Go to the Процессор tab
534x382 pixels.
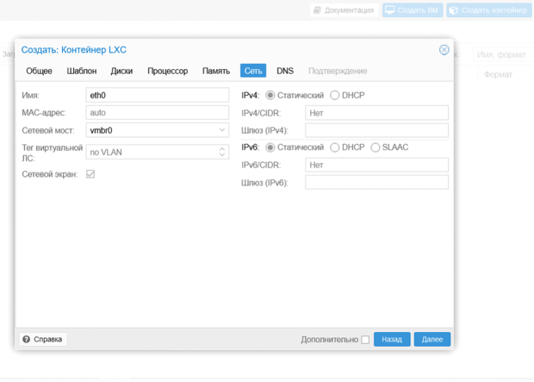point(167,71)
